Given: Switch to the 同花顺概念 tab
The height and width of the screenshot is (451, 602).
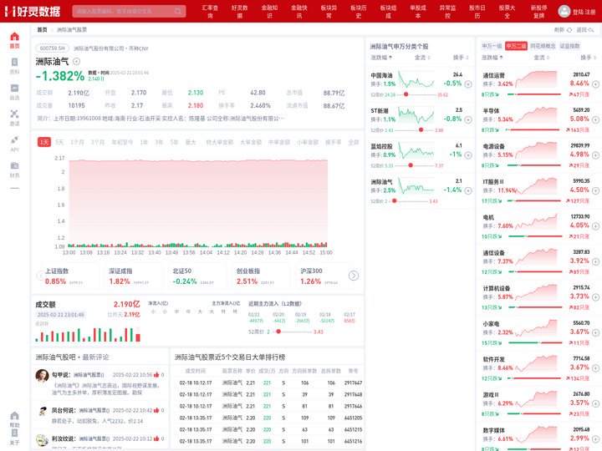Looking at the screenshot, I should tap(543, 46).
